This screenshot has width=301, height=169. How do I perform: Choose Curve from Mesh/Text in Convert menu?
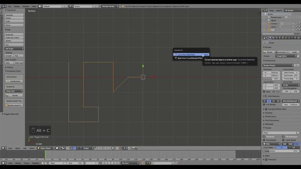pyautogui.click(x=191, y=54)
